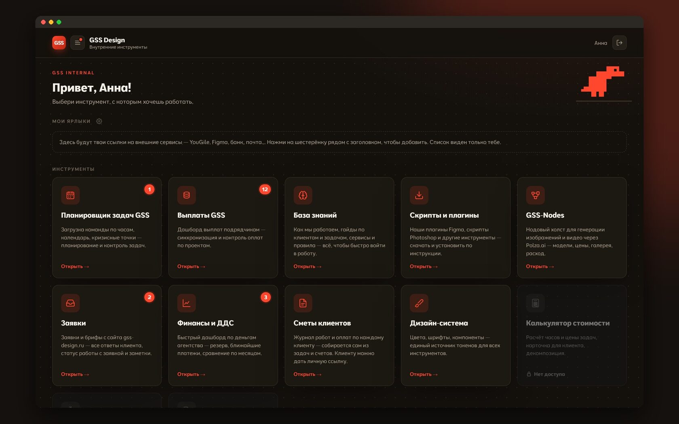Click notification badge 3 on Финансы и ДДС

click(x=266, y=297)
